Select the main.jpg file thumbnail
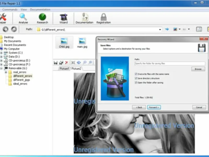Image resolution: width=209 pixels, height=157 pixels. 82,43
